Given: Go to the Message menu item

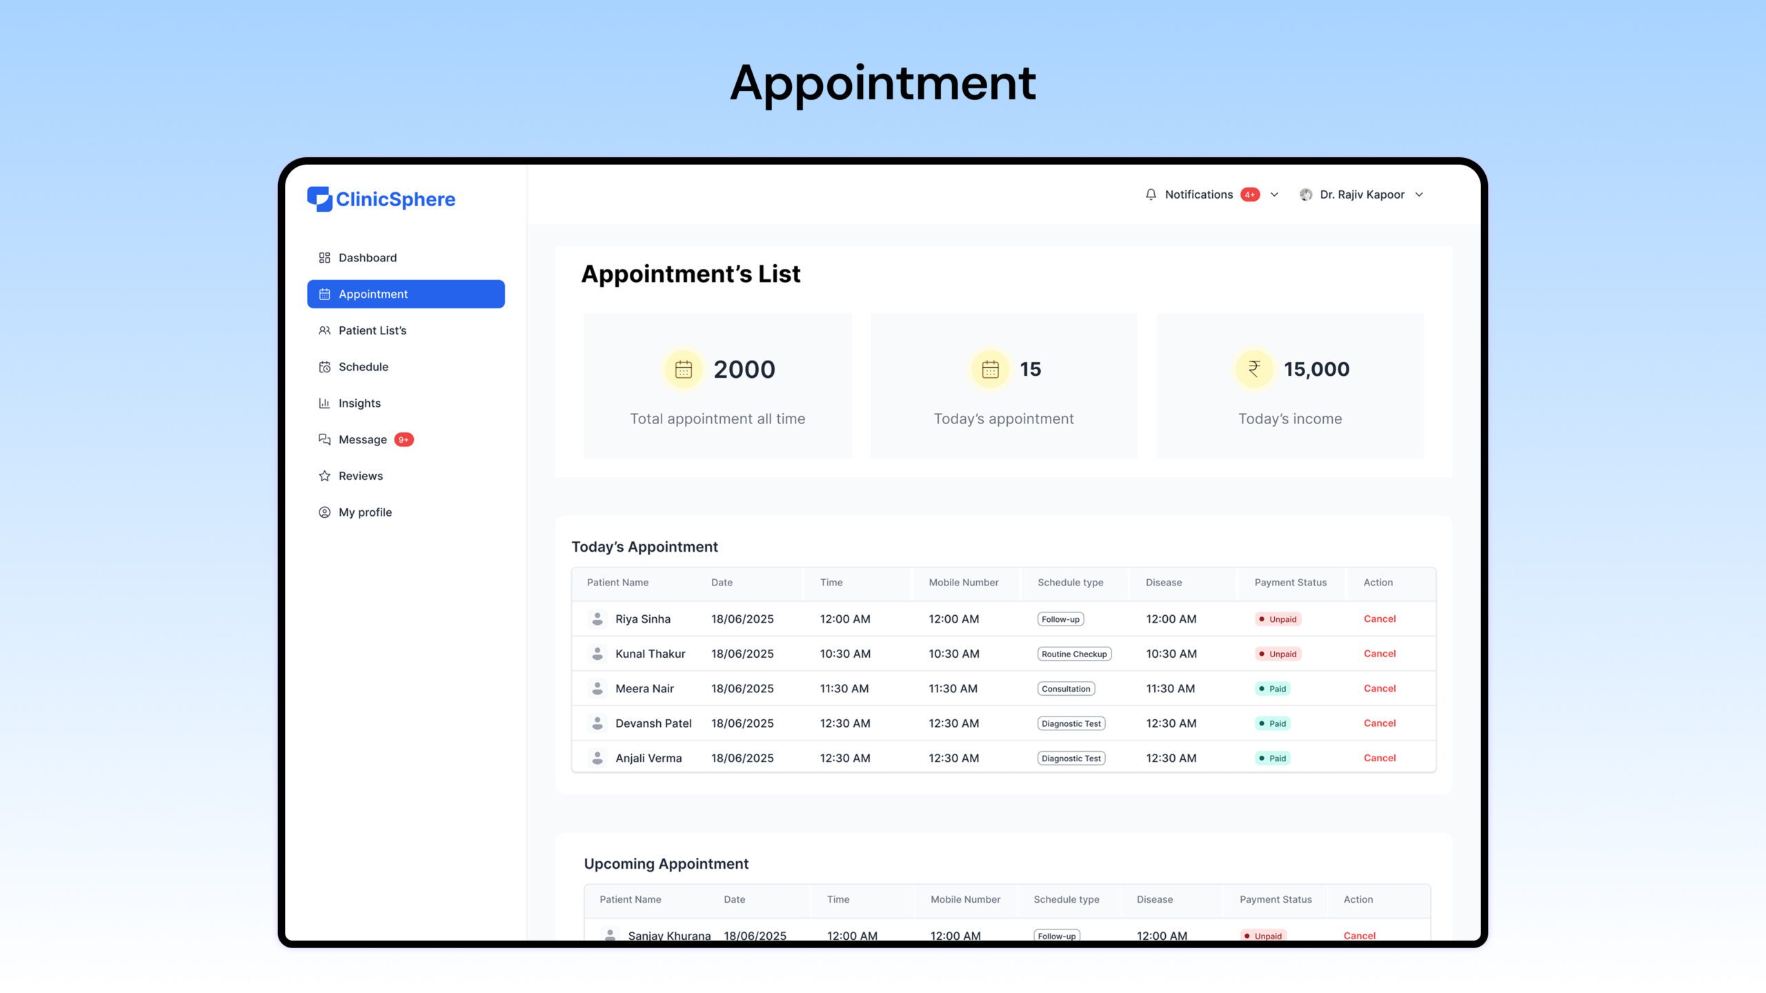Looking at the screenshot, I should click(362, 439).
